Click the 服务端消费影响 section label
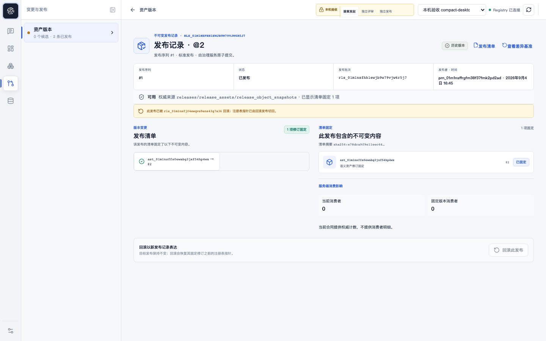The image size is (546, 341). click(331, 186)
